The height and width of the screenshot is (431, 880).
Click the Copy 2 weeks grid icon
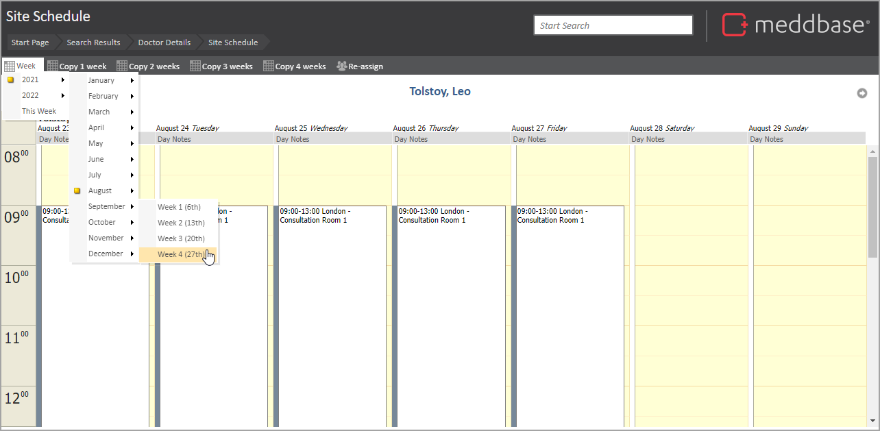click(122, 66)
